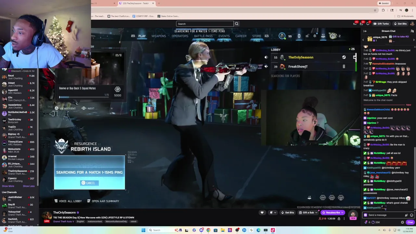Image resolution: width=416 pixels, height=234 pixels.
Task: Open the emote picker in chat
Action: click(x=411, y=215)
